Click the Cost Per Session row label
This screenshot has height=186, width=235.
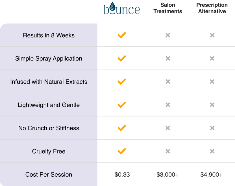(x=49, y=174)
